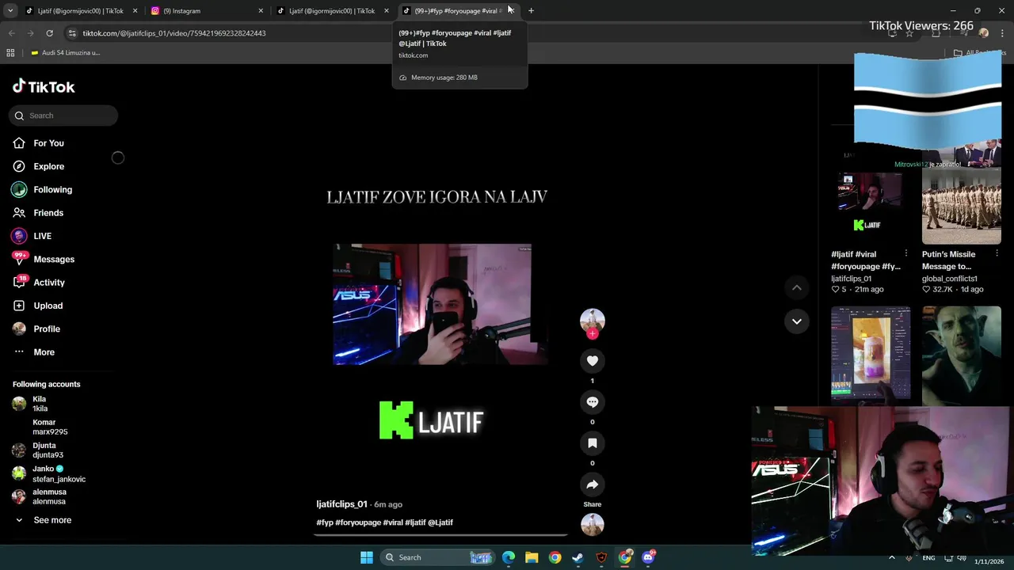View the Activity notifications
Image resolution: width=1014 pixels, height=570 pixels.
(48, 283)
